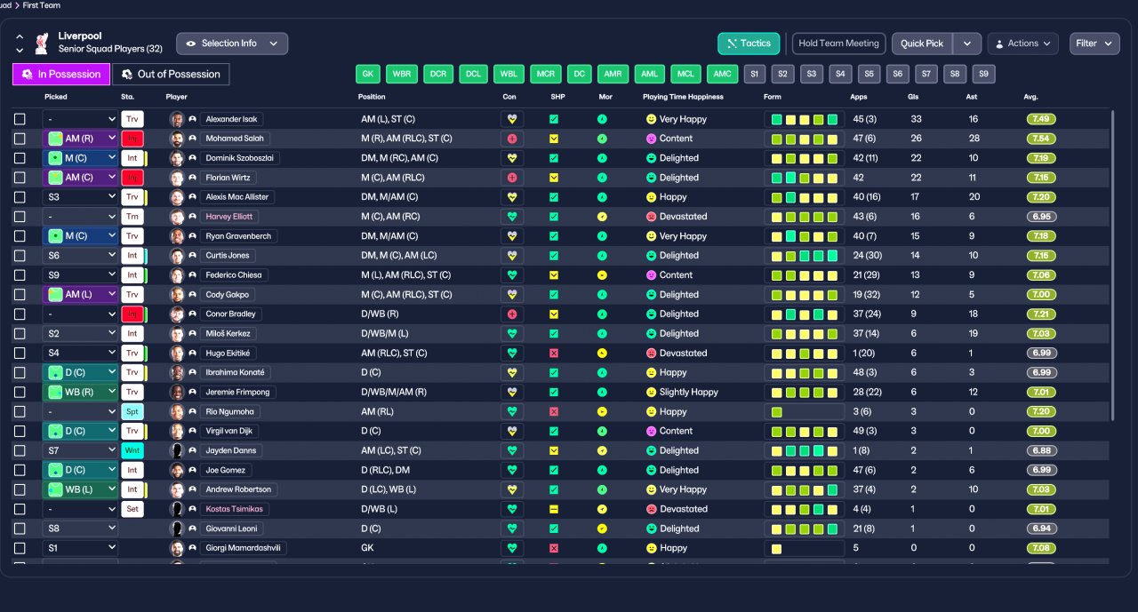
Task: Select substitute slot S1
Action: pos(754,75)
